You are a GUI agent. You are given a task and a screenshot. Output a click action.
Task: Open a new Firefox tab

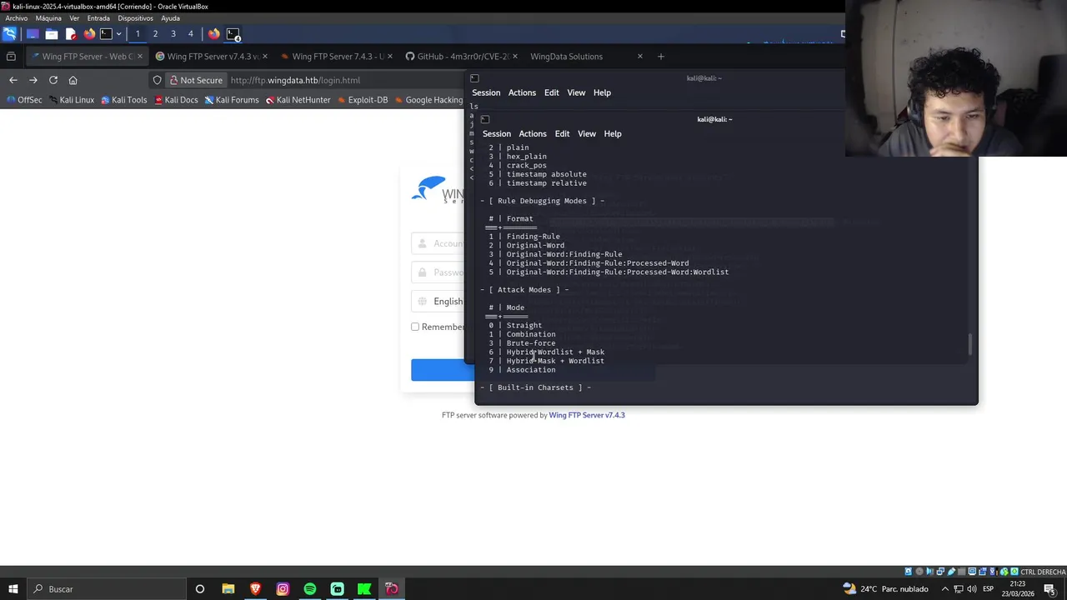661,57
